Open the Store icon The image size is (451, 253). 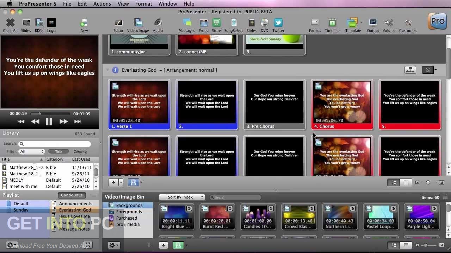(216, 23)
